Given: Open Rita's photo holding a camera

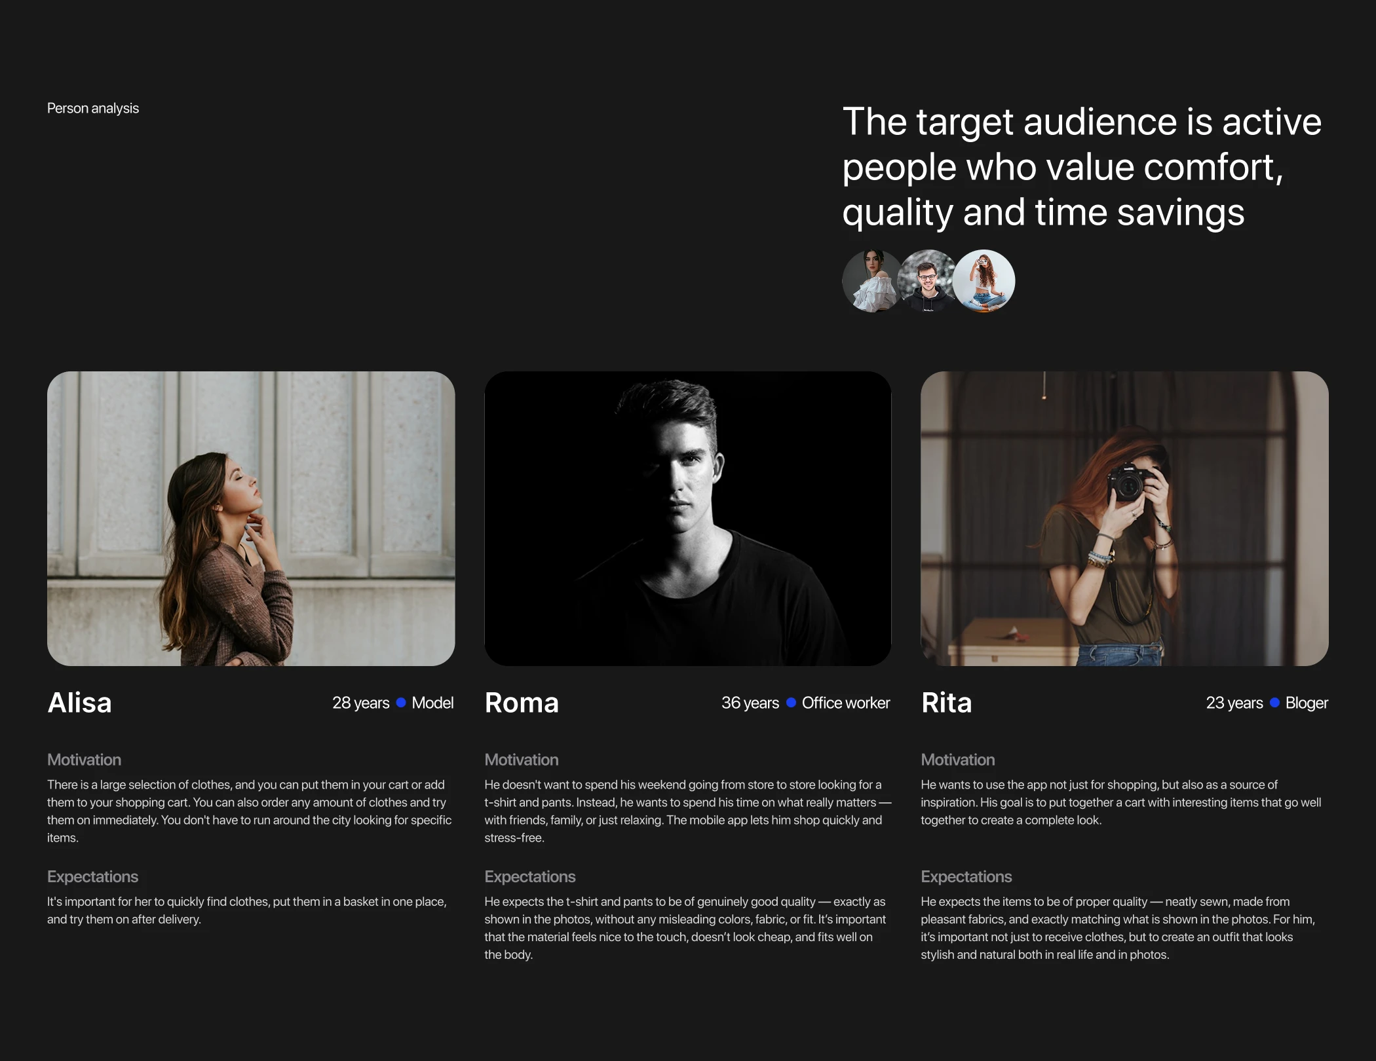Looking at the screenshot, I should pyautogui.click(x=1124, y=519).
